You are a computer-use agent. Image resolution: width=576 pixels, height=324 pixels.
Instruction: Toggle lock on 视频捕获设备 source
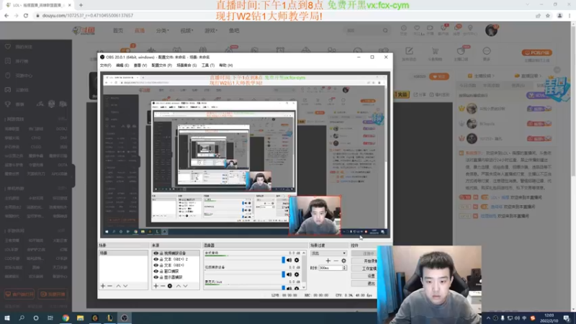pos(161,253)
